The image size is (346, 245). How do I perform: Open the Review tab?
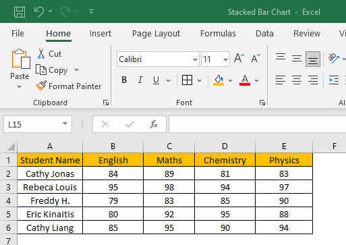(x=307, y=34)
